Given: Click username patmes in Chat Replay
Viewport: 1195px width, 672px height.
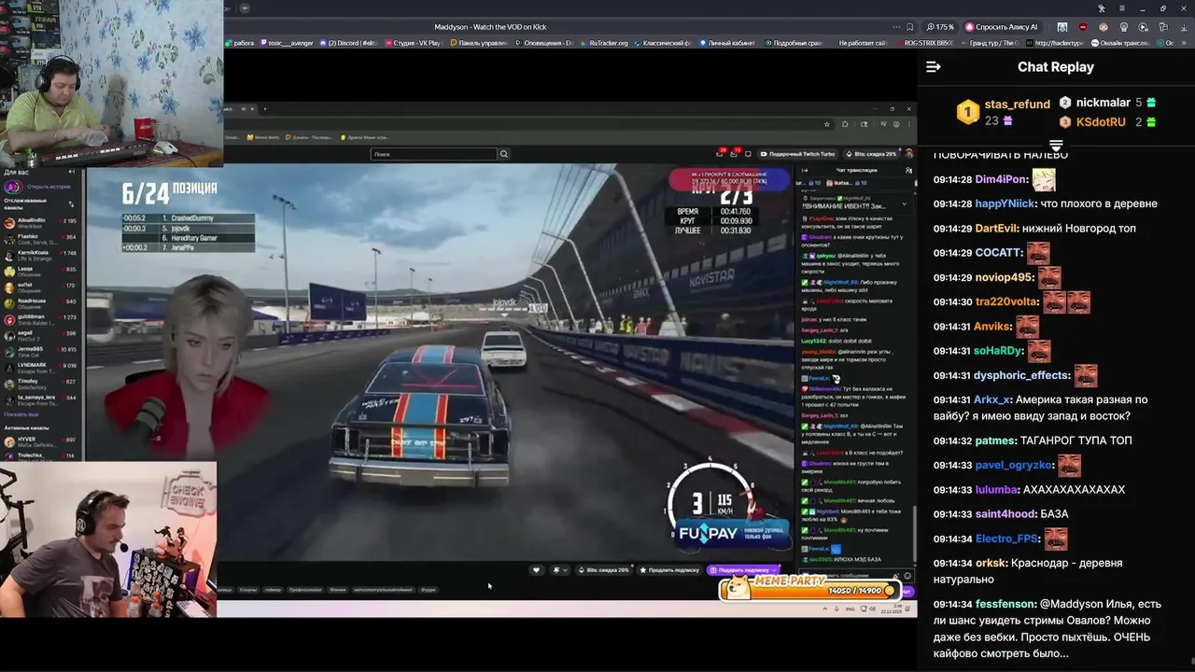Looking at the screenshot, I should point(995,441).
